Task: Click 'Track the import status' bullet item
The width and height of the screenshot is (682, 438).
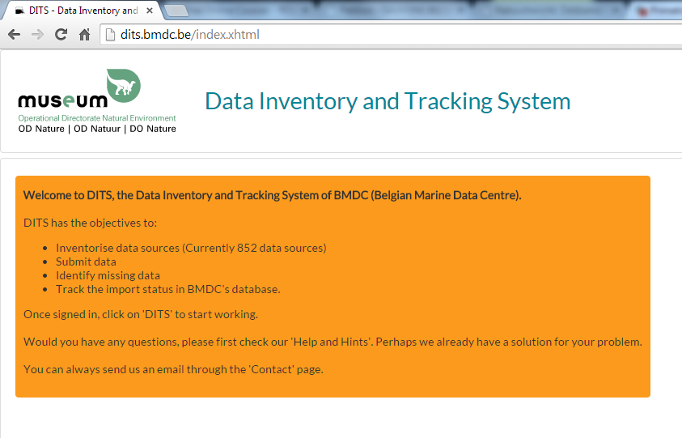Action: click(x=167, y=289)
